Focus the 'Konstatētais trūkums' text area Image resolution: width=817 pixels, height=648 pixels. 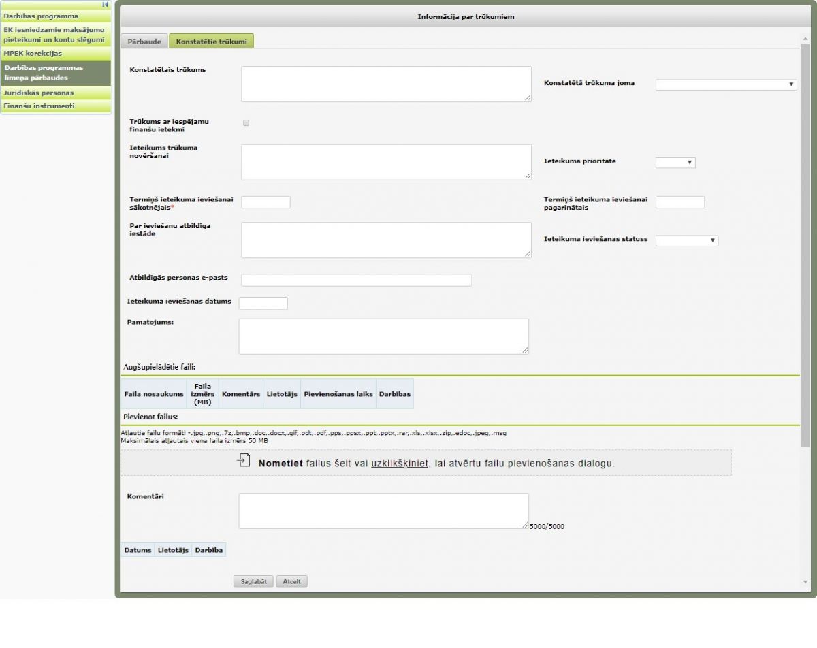point(386,84)
